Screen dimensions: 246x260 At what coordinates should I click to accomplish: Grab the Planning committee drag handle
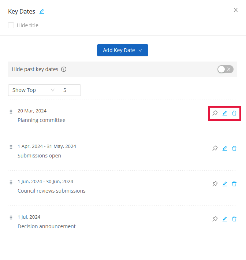pos(11,112)
